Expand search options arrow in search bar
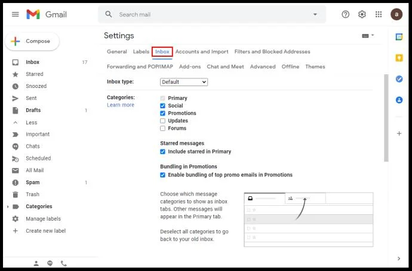Image resolution: width=412 pixels, height=271 pixels. [x=315, y=14]
